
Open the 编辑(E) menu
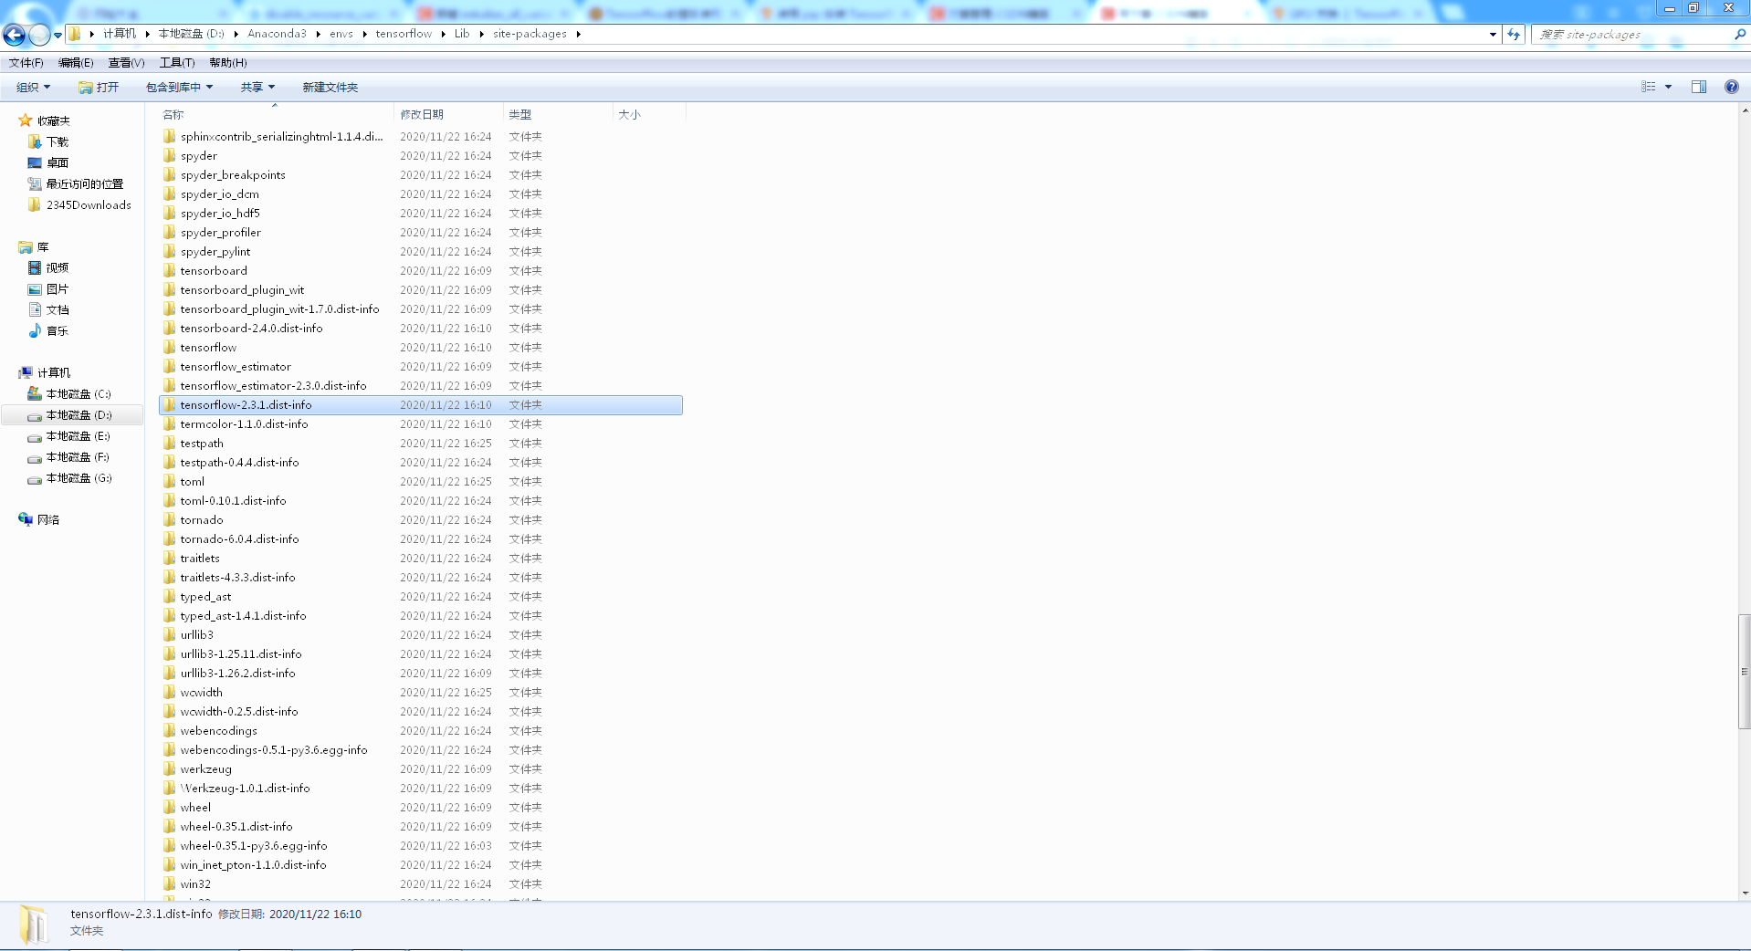click(x=76, y=63)
